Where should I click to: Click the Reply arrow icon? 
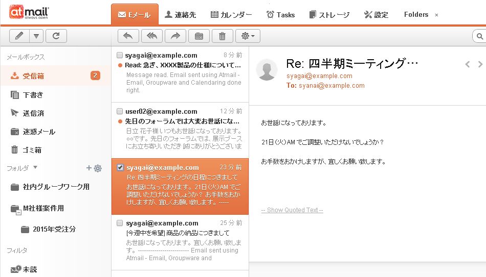(x=128, y=36)
